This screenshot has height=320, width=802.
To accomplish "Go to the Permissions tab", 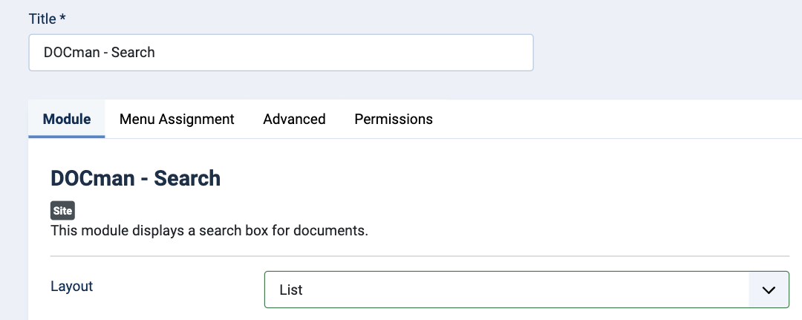I will click(394, 119).
